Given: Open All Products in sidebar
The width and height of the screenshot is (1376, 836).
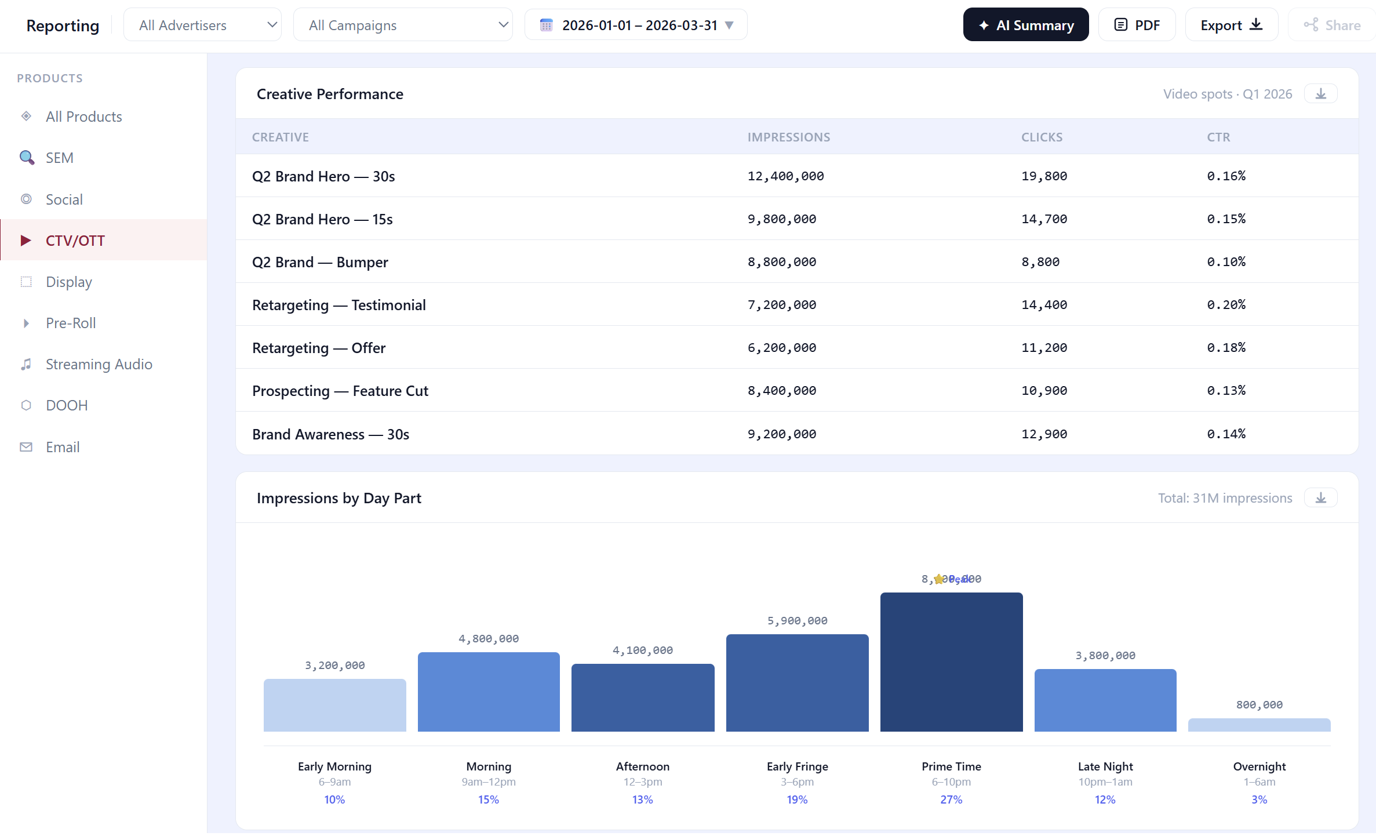Looking at the screenshot, I should click(103, 117).
